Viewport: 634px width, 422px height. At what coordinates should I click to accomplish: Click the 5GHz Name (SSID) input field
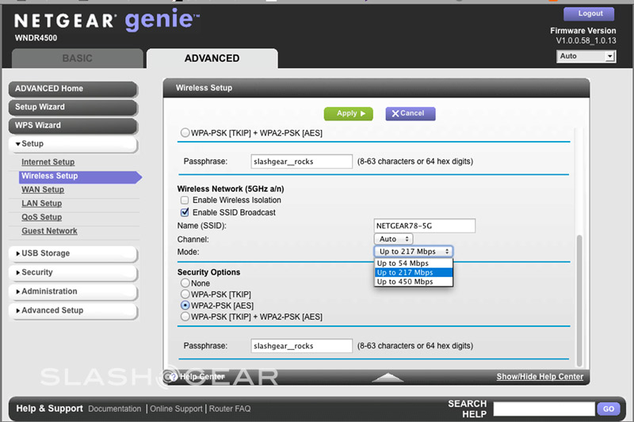tap(424, 226)
